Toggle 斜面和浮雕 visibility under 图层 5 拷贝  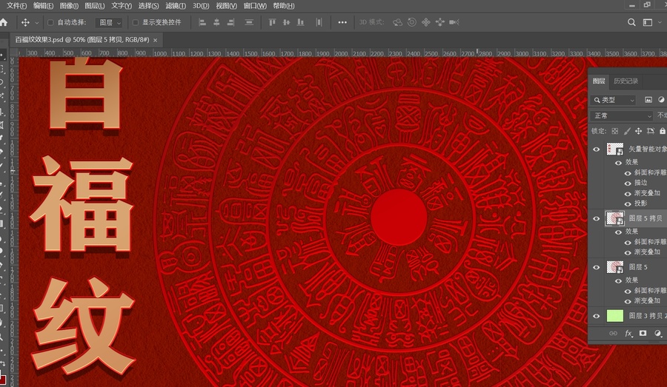pyautogui.click(x=628, y=243)
